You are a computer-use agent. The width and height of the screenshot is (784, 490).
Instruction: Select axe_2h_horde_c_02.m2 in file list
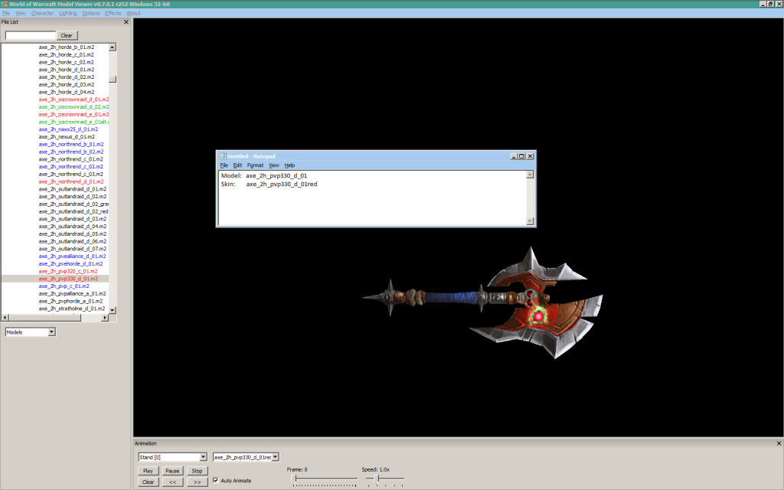(67, 62)
